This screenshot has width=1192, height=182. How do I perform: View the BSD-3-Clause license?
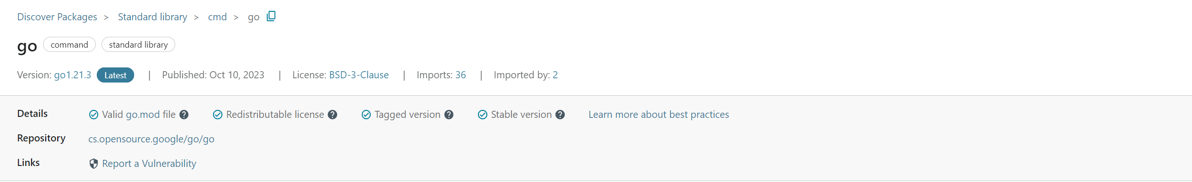click(359, 75)
